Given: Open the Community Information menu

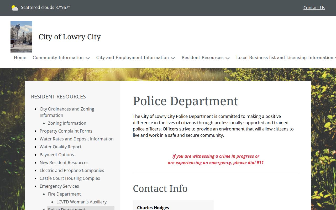Looking at the screenshot, I should click(x=58, y=57).
